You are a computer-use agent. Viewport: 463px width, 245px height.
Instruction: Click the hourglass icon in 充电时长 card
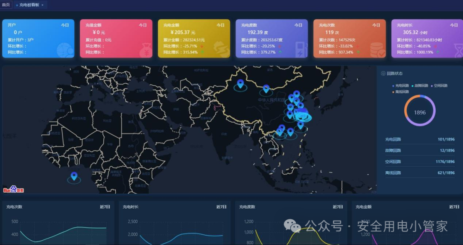pos(458,50)
